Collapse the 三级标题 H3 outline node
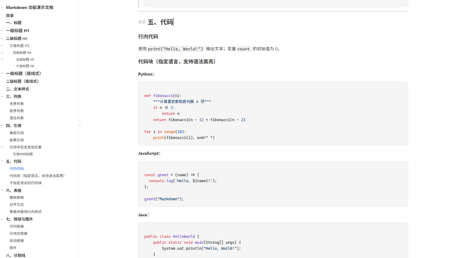Screen dimensions: 476x258 2,46
